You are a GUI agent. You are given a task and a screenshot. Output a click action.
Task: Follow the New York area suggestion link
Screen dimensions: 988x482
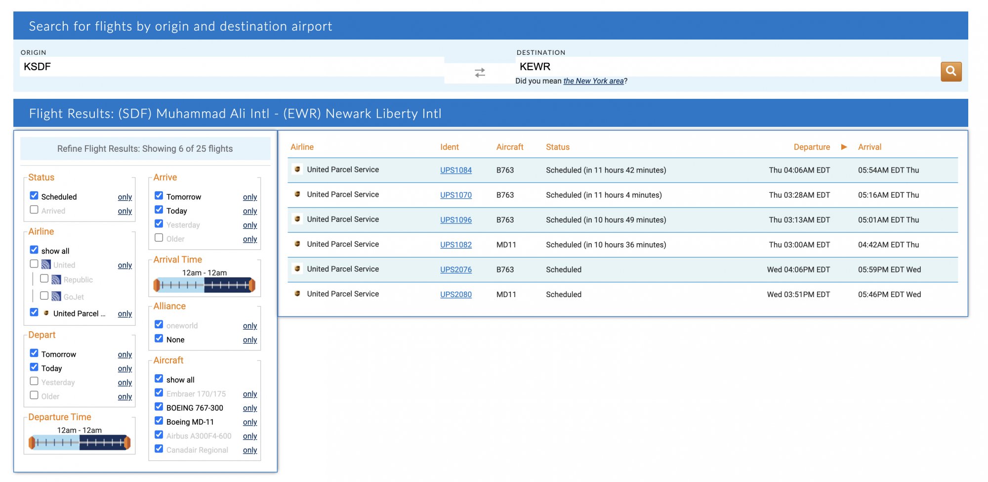(x=593, y=81)
